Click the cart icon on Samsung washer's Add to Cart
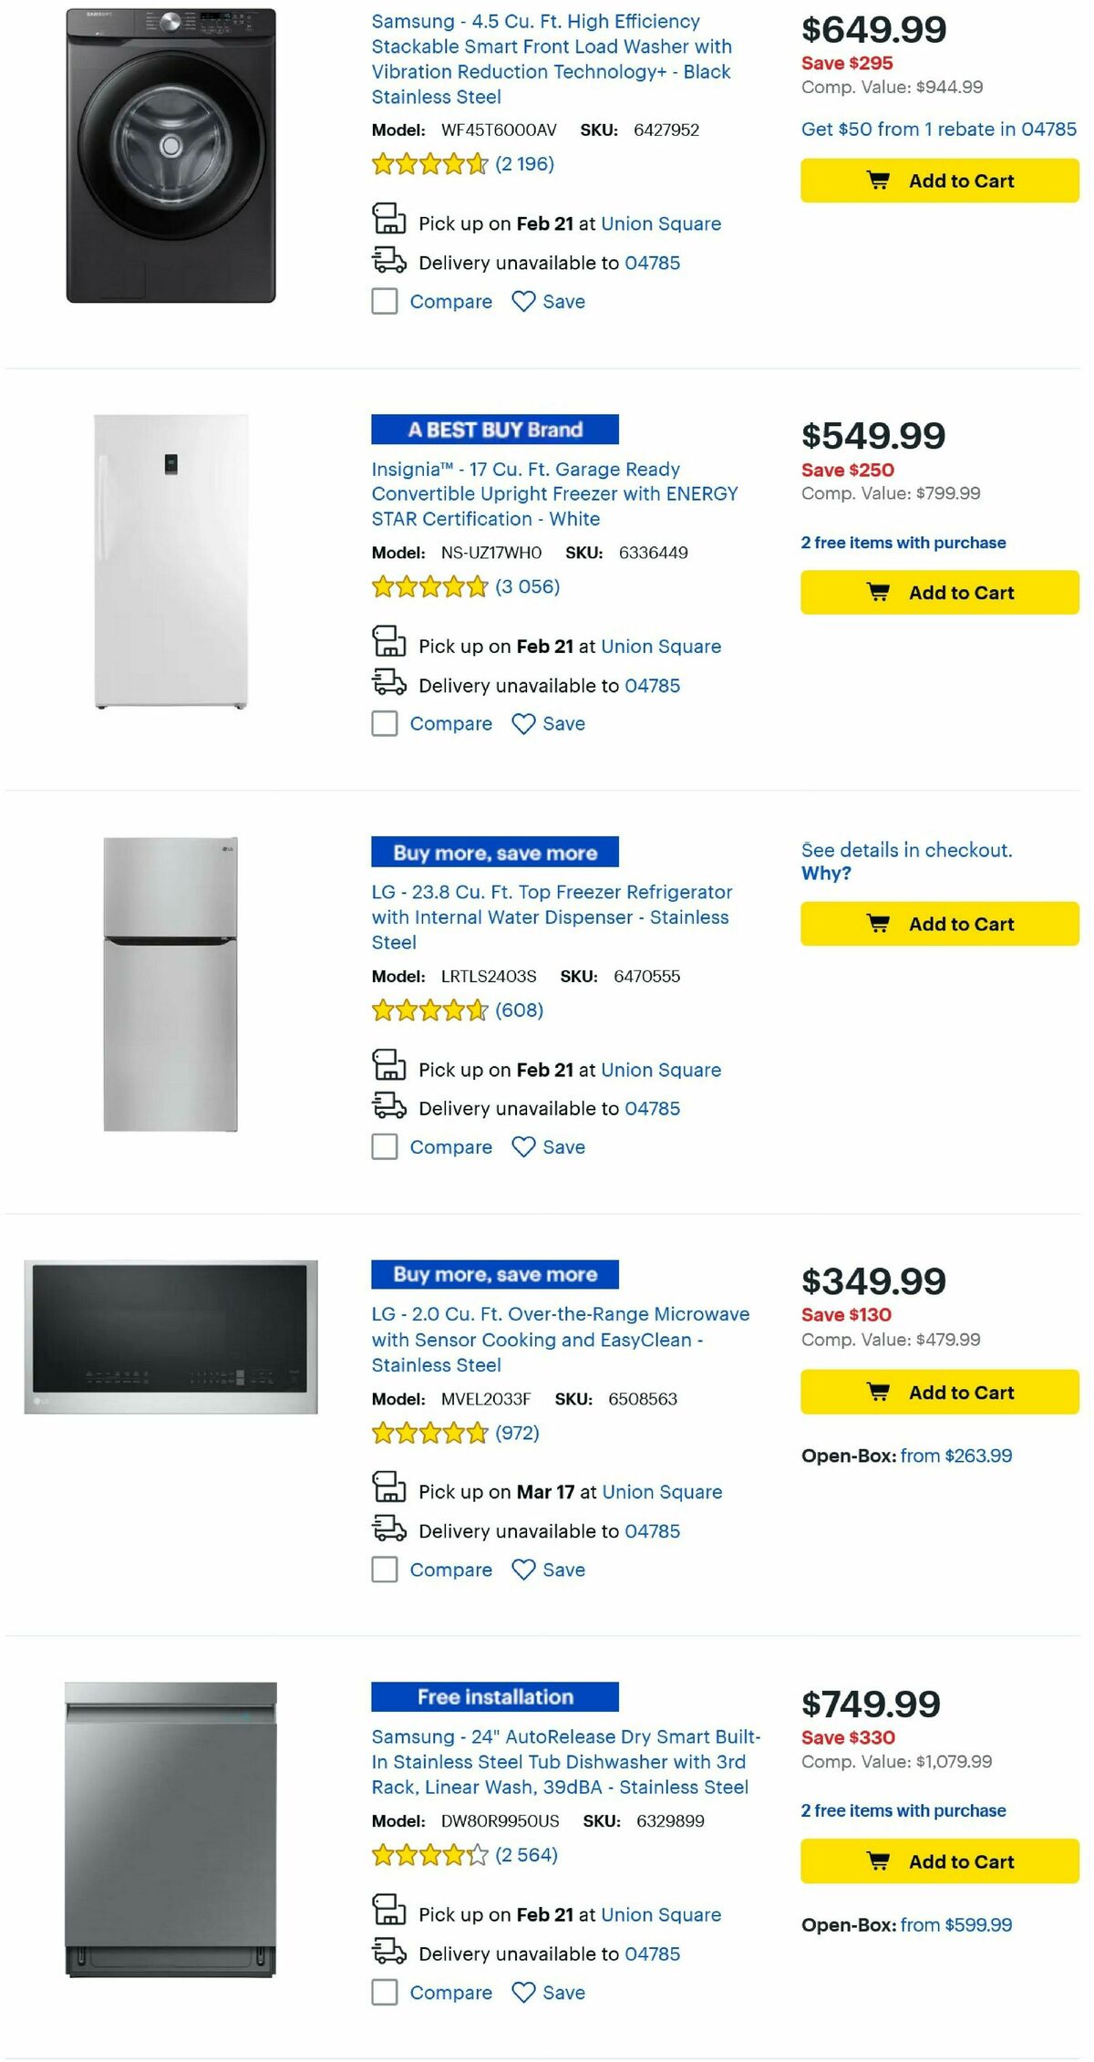The width and height of the screenshot is (1094, 2062). pyautogui.click(x=877, y=180)
